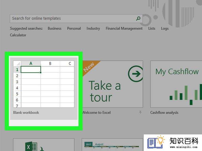Open the Take a tour template
Image resolution: width=202 pixels, height=151 pixels.
[113, 84]
